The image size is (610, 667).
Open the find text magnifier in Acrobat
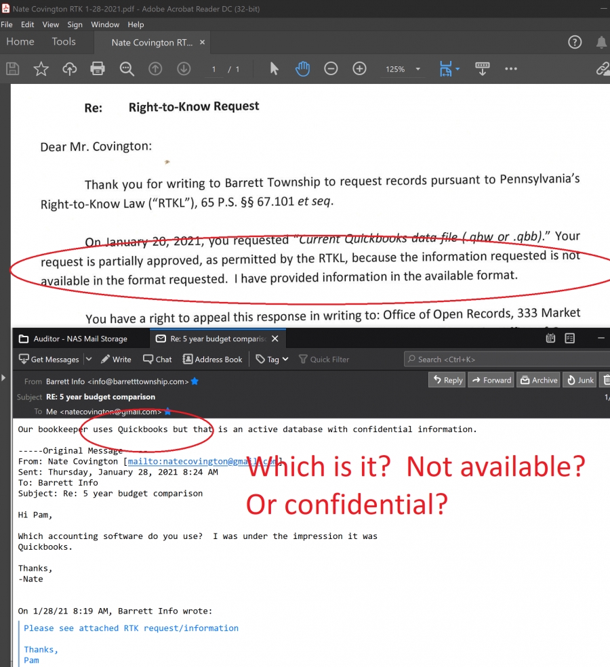pyautogui.click(x=127, y=68)
